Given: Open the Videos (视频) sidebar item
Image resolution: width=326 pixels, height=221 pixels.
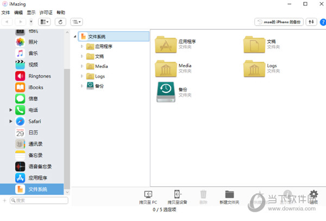Looking at the screenshot, I should coord(32,65).
